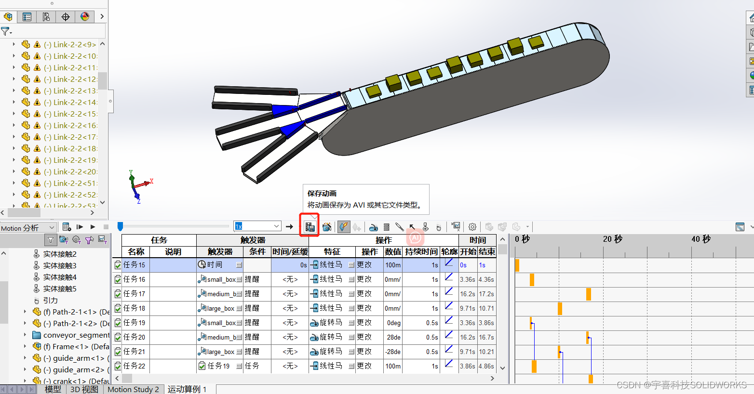
Task: Click the profile icon for 任务17
Action: coord(449,292)
